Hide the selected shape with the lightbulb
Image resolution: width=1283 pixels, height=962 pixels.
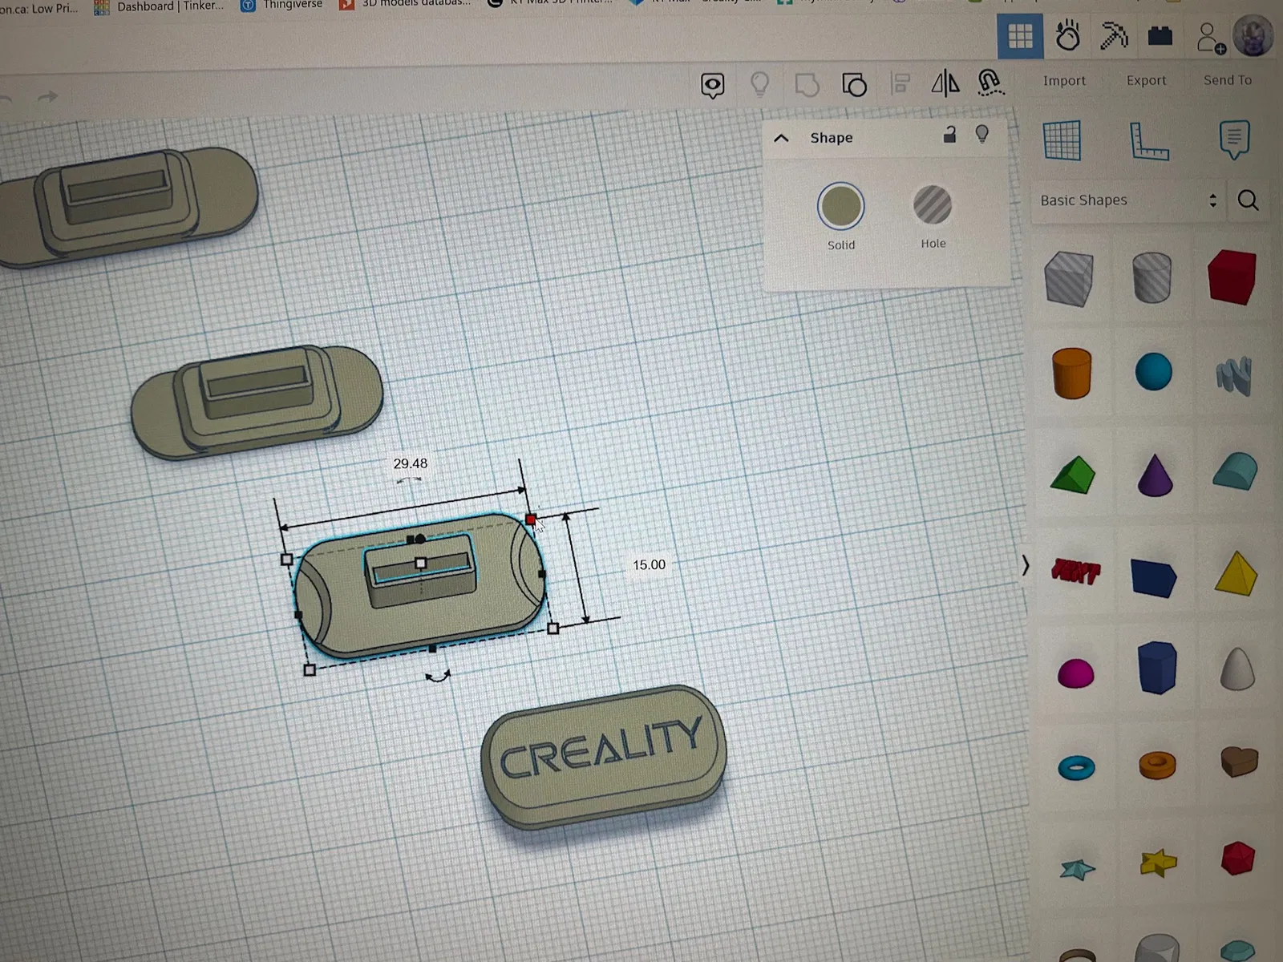(x=981, y=134)
